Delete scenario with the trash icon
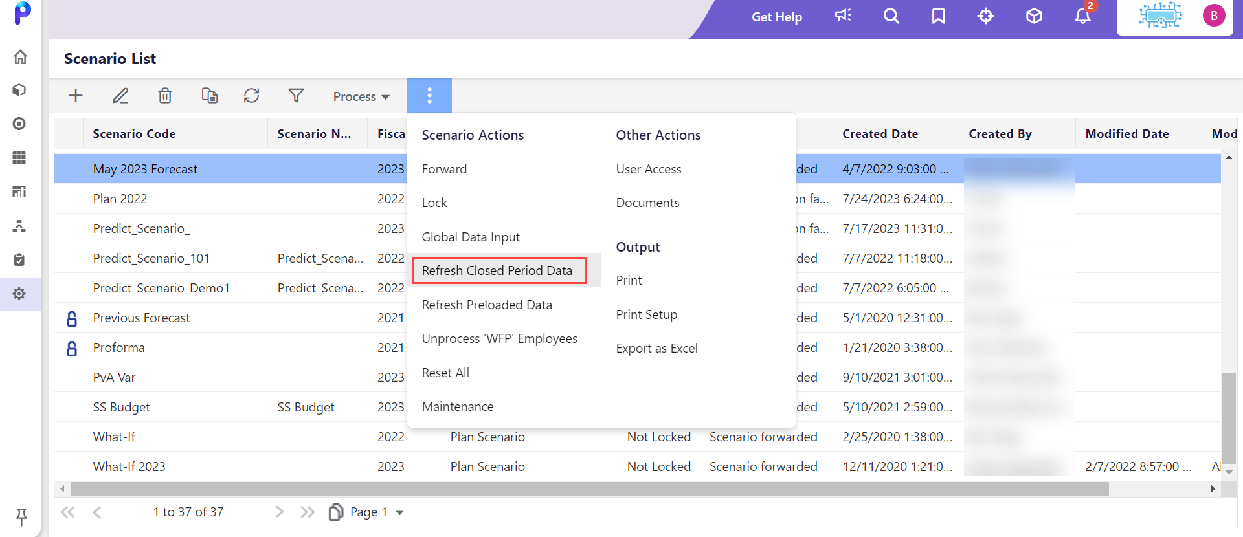Viewport: 1243px width, 537px height. pos(165,96)
